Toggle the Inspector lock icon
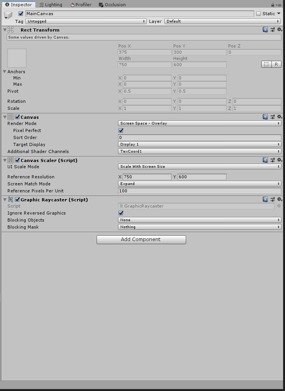This screenshot has height=391, width=285. pyautogui.click(x=273, y=5)
